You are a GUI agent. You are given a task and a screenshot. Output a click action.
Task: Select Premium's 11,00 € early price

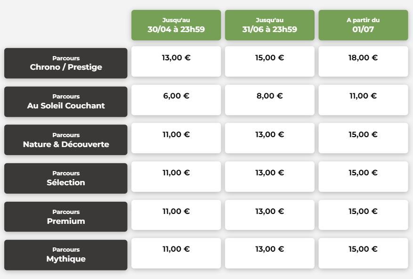[176, 215]
